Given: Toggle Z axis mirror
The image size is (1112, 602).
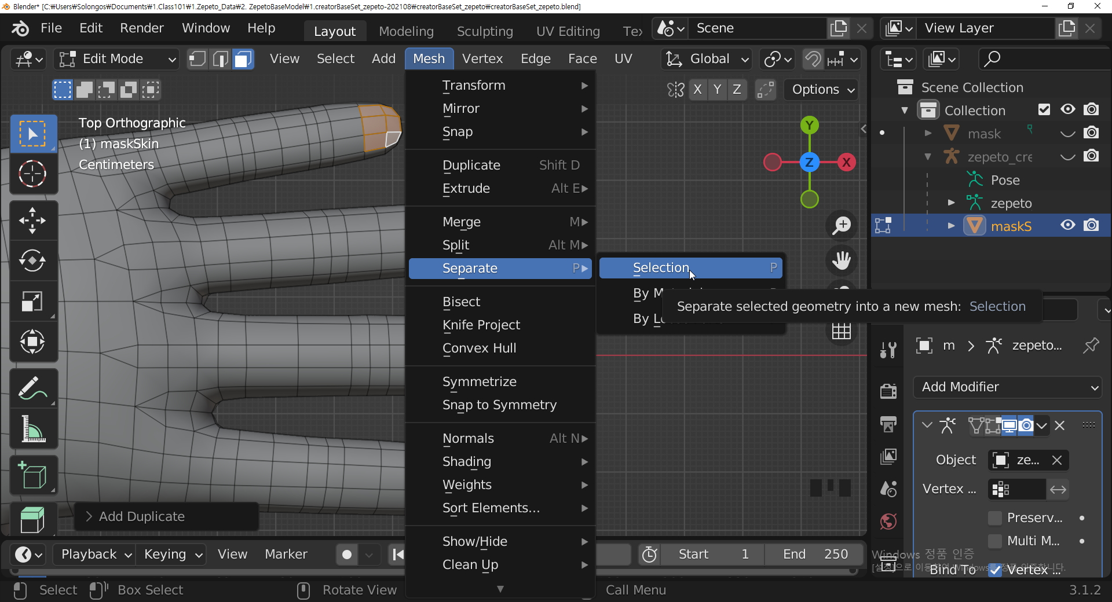Looking at the screenshot, I should (737, 90).
